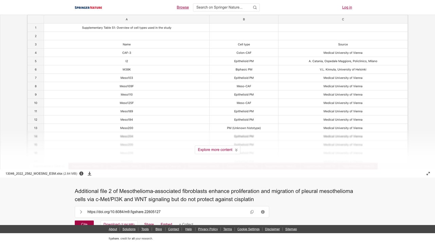Screen dimensions: 435x244
Task: Copy the DOI link with copy icon
Action: 252,212
